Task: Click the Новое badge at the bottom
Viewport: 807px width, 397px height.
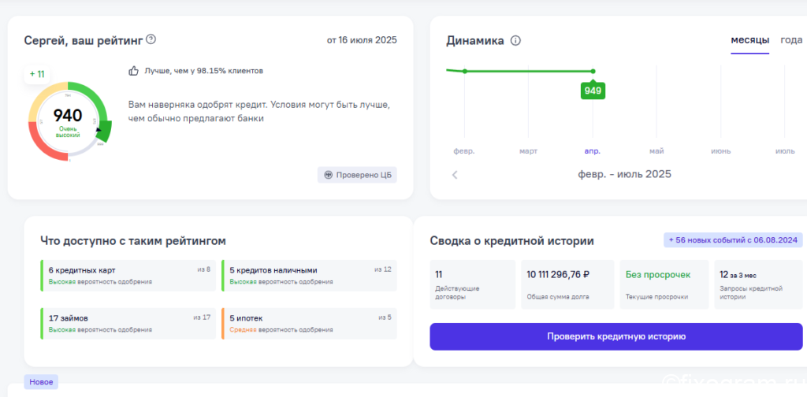Action: (x=41, y=382)
